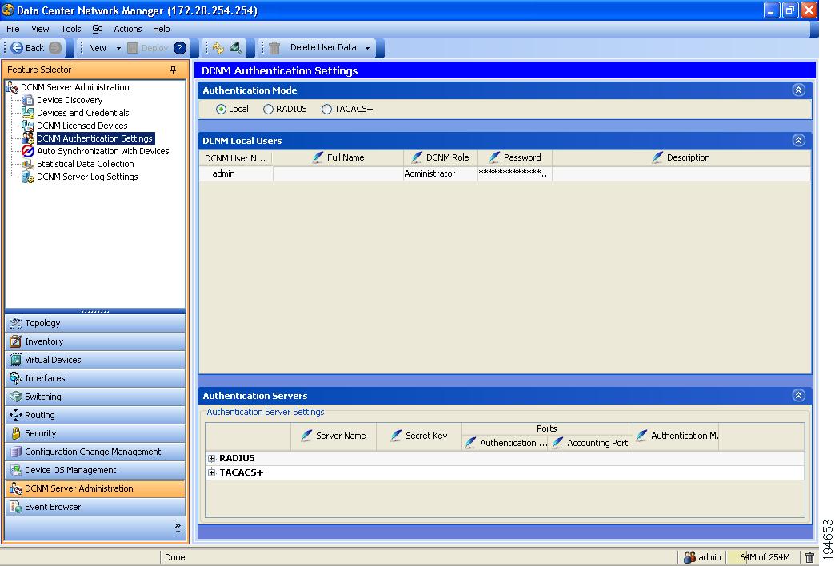Open the Virtual Devices feature icon
This screenshot has height=566, width=835.
coord(16,360)
